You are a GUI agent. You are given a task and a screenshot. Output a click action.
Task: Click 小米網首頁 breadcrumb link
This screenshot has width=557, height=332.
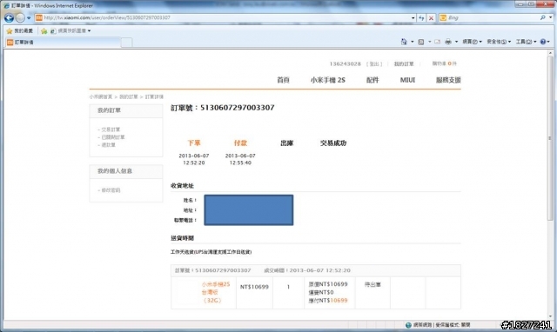[x=101, y=96]
